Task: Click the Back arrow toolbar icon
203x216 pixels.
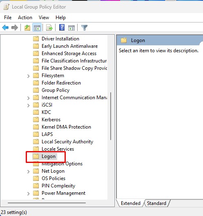Action: pos(5,28)
